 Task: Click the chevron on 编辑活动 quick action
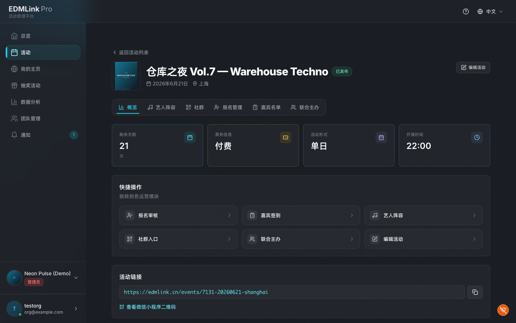[x=474, y=239]
